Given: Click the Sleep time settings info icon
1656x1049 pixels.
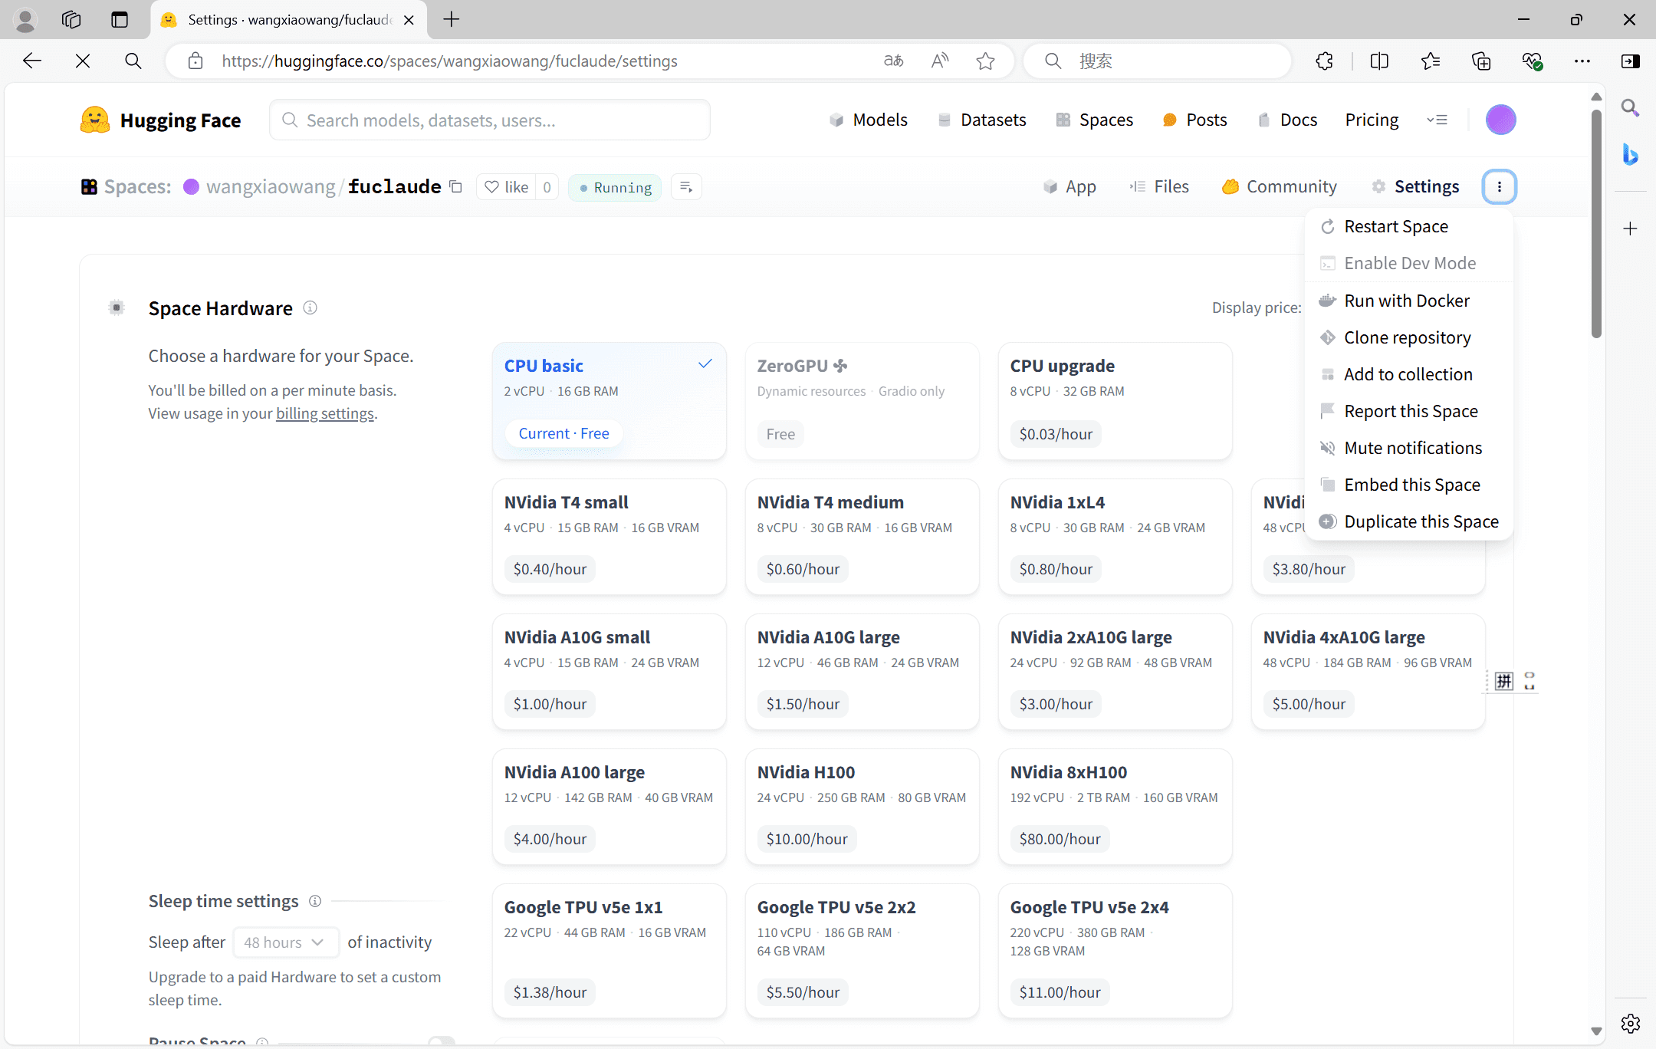Looking at the screenshot, I should (x=315, y=901).
